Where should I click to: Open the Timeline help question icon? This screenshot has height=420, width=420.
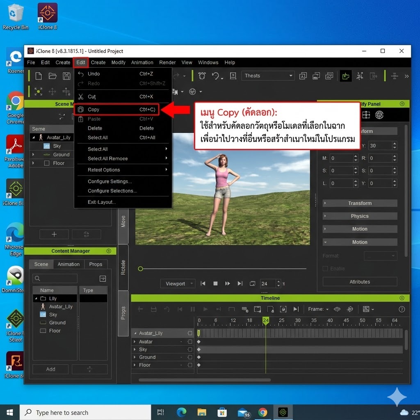(402, 309)
